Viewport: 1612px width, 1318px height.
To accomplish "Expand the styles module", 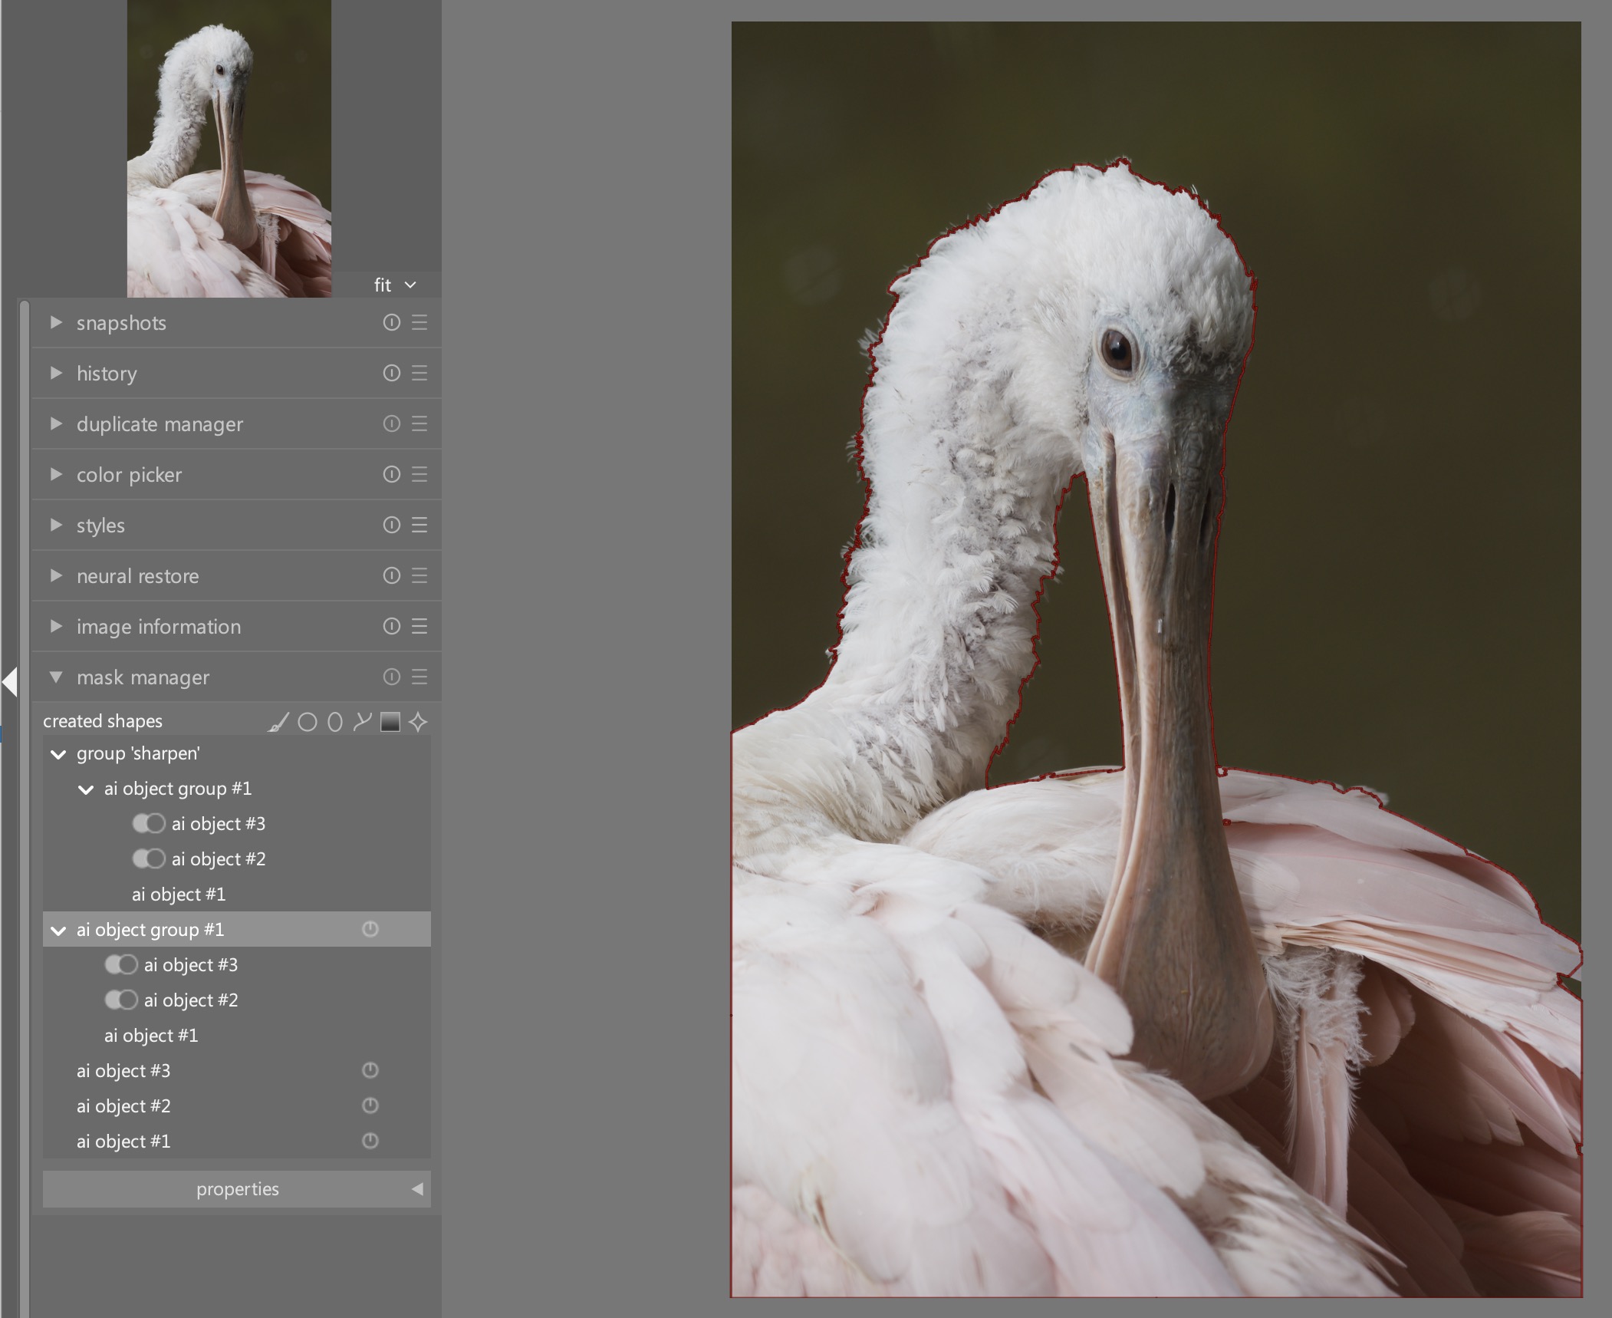I will tap(56, 525).
